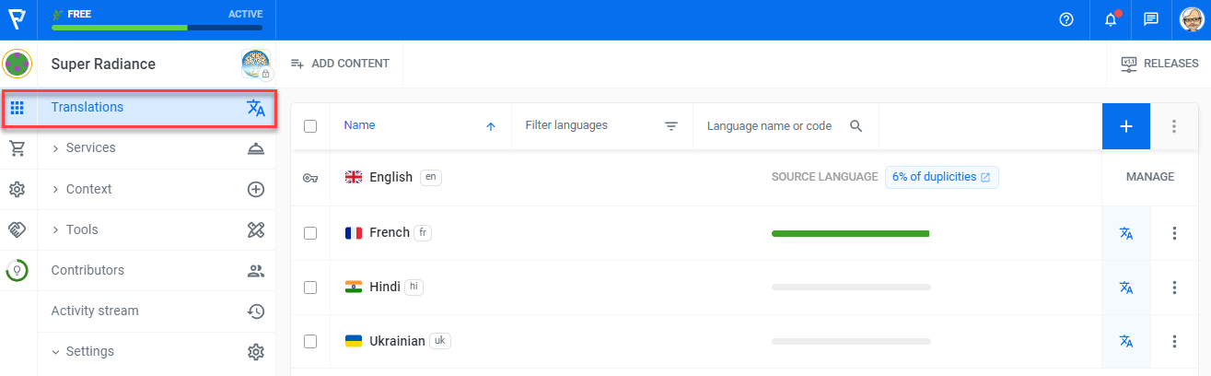Click the Contributors people icon
Viewport: 1211px width, 376px height.
(x=256, y=271)
